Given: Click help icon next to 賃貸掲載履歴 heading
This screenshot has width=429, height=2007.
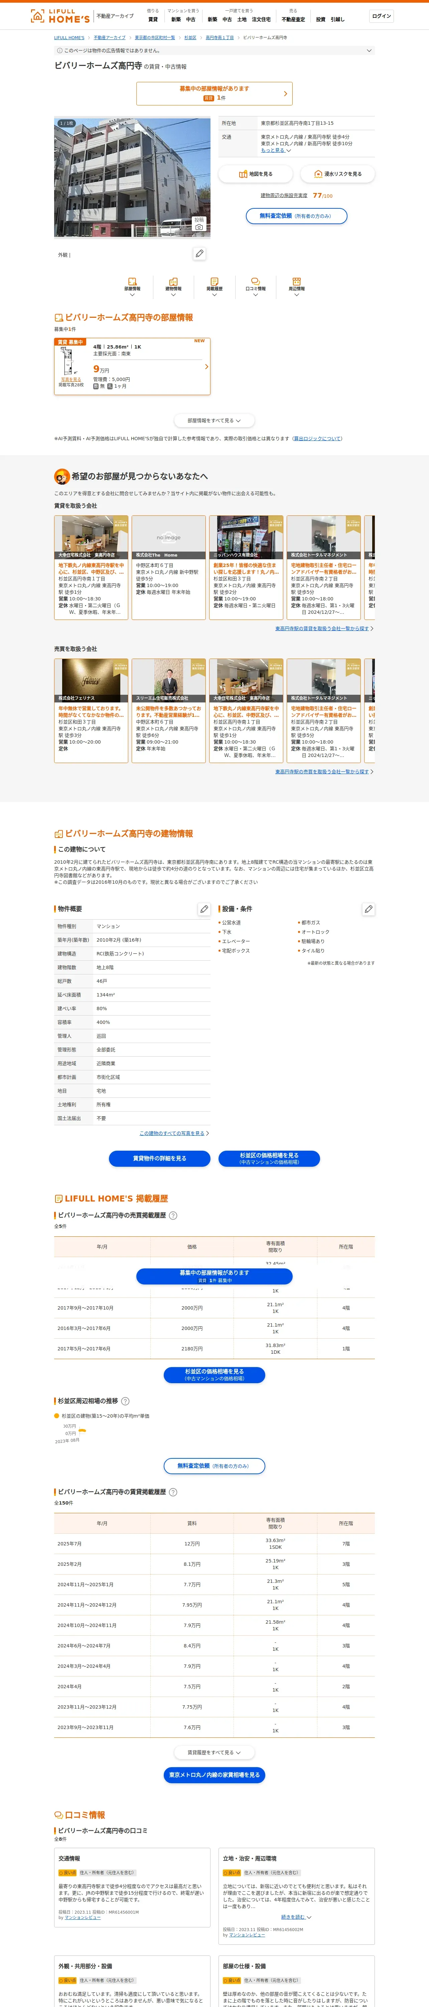Looking at the screenshot, I should pos(173,1492).
